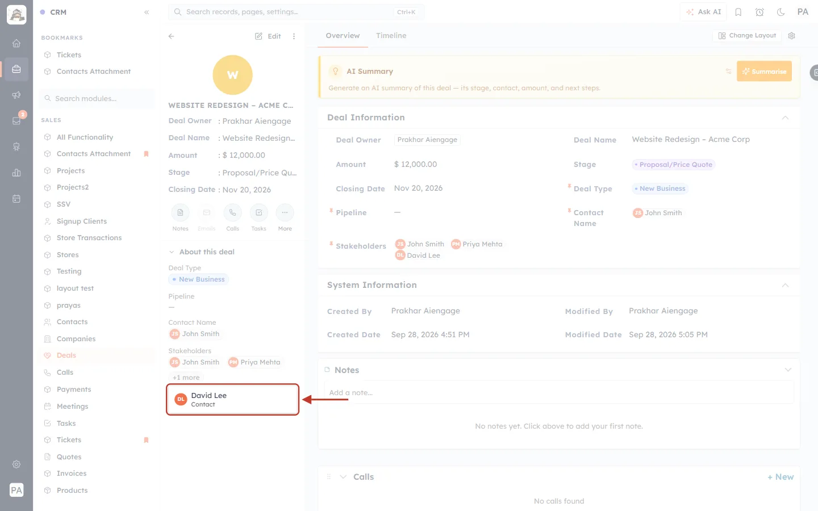Go back using the left arrow icon
The width and height of the screenshot is (818, 511).
point(171,36)
